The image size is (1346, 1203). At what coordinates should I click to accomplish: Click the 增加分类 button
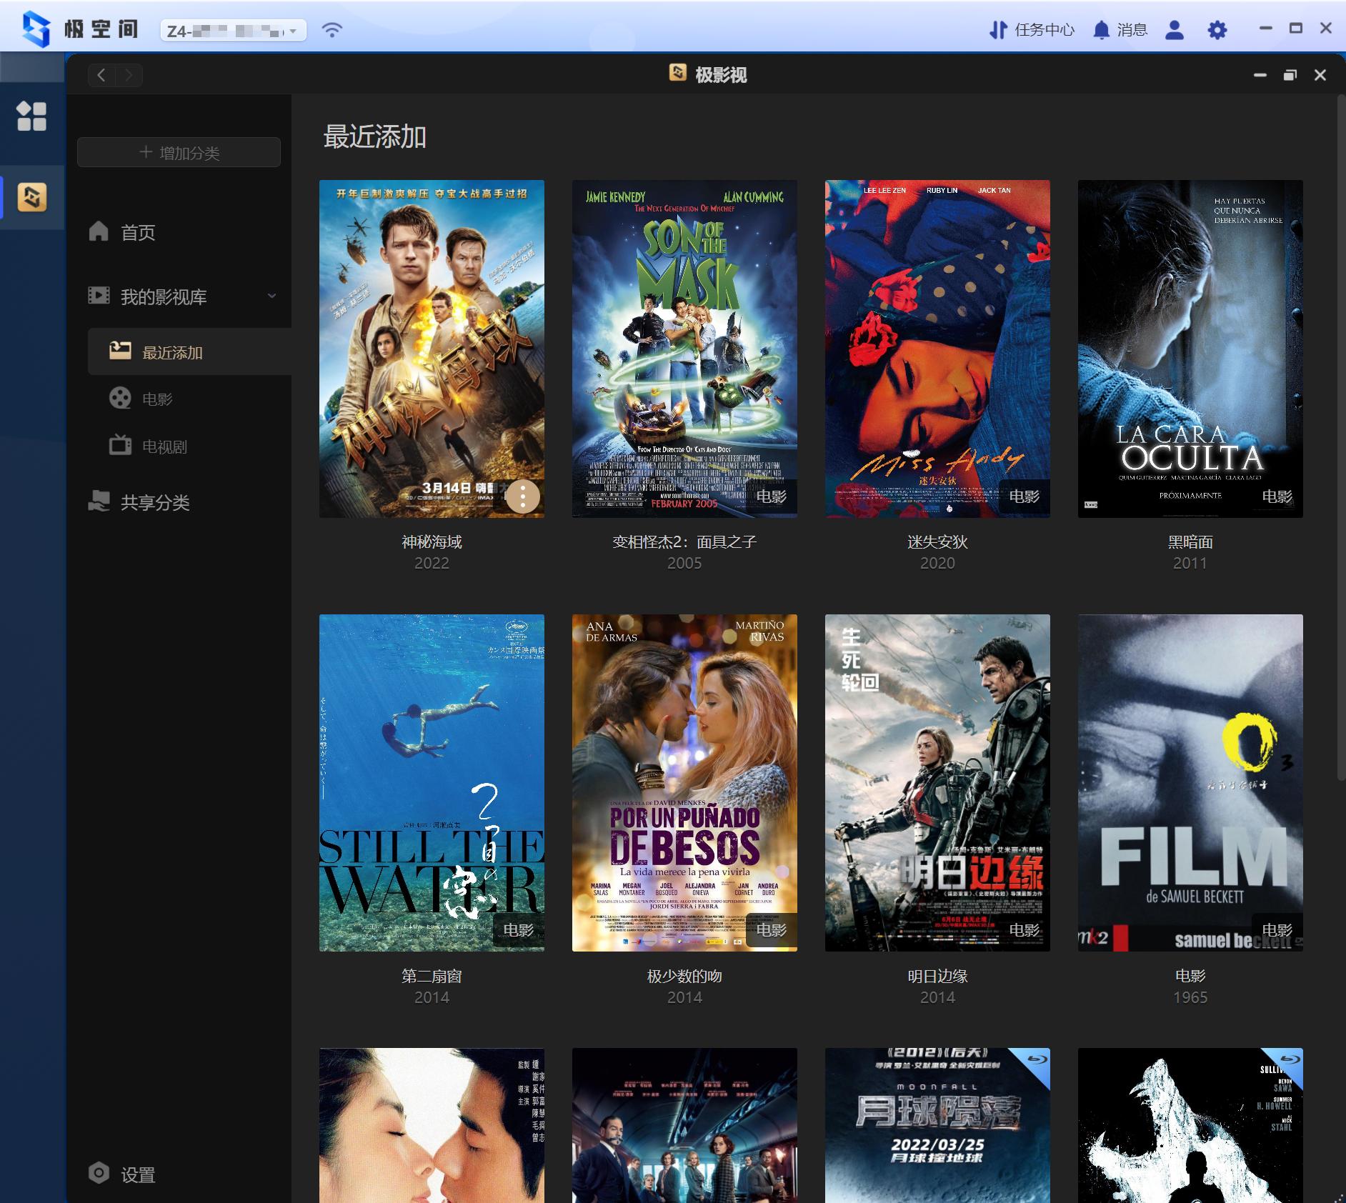point(179,151)
